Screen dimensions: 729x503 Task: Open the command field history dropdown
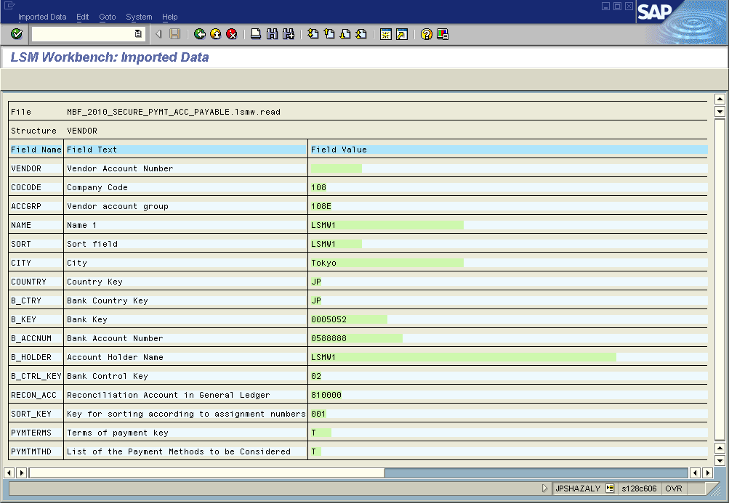(x=138, y=33)
